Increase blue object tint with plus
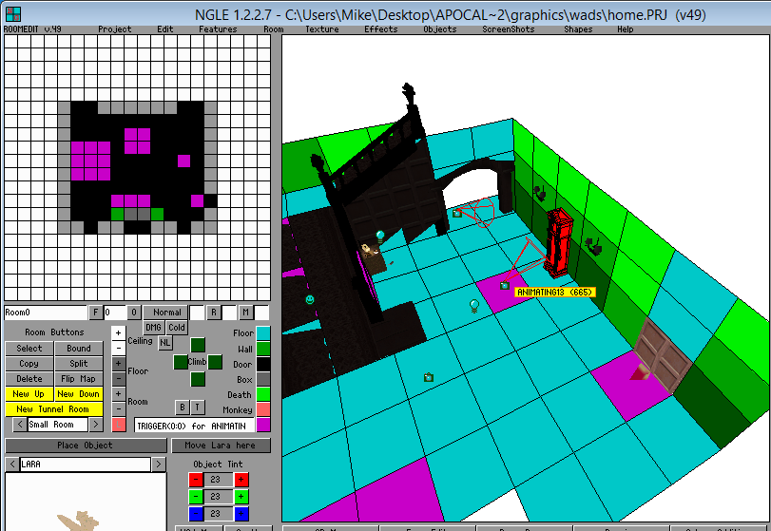Viewport: 771px width, 531px height. pyautogui.click(x=241, y=514)
